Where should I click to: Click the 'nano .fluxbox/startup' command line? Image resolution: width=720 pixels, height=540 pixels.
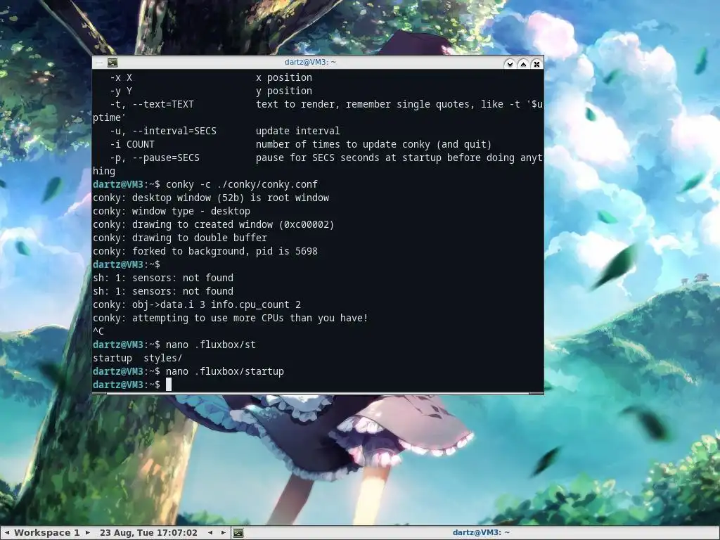(224, 371)
